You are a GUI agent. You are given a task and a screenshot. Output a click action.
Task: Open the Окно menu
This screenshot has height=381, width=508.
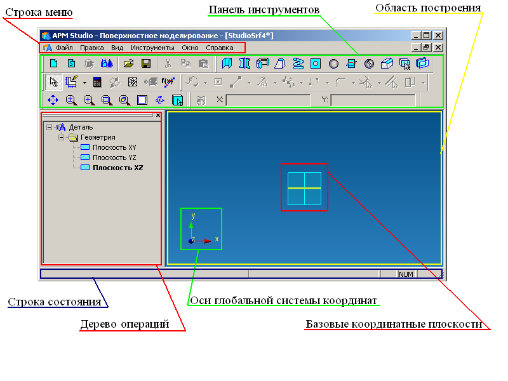[190, 48]
